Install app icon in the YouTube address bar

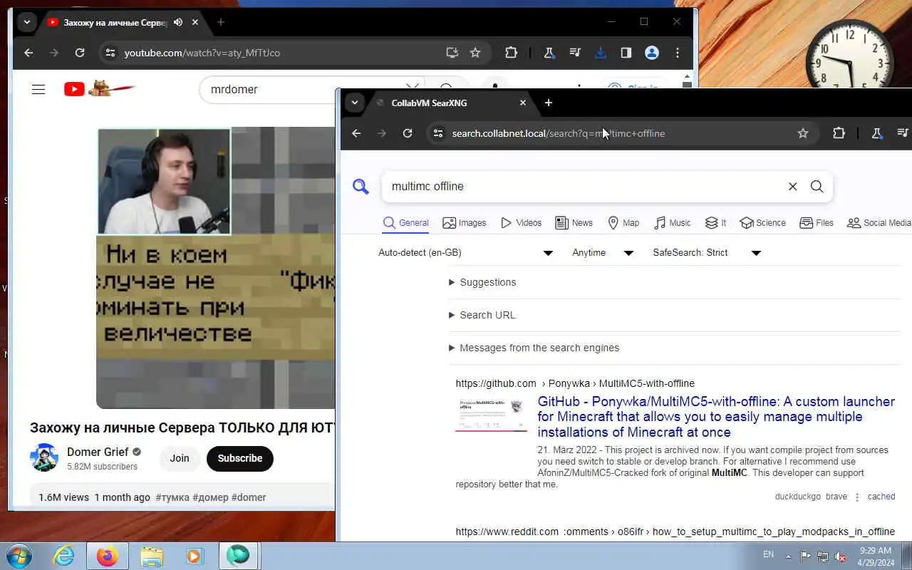[452, 53]
